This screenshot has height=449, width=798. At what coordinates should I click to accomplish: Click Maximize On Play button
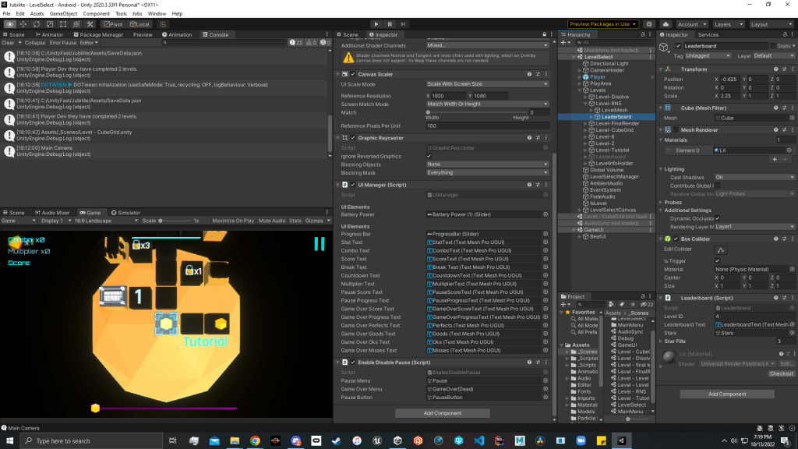point(233,221)
